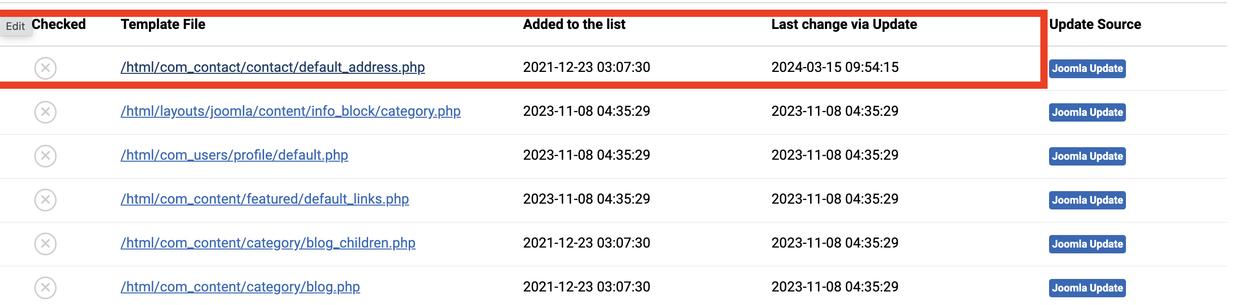Open featured/default_links.php template link

[x=265, y=199]
